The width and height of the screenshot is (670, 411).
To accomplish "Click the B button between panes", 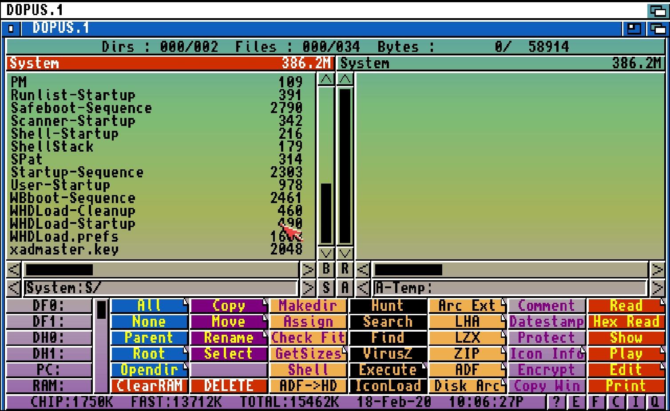I will pos(326,269).
